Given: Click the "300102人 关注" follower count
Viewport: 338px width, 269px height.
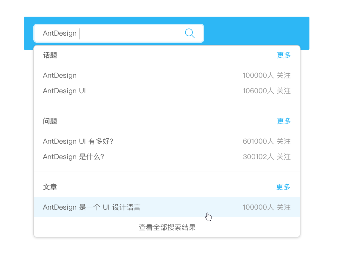Looking at the screenshot, I should tap(267, 157).
